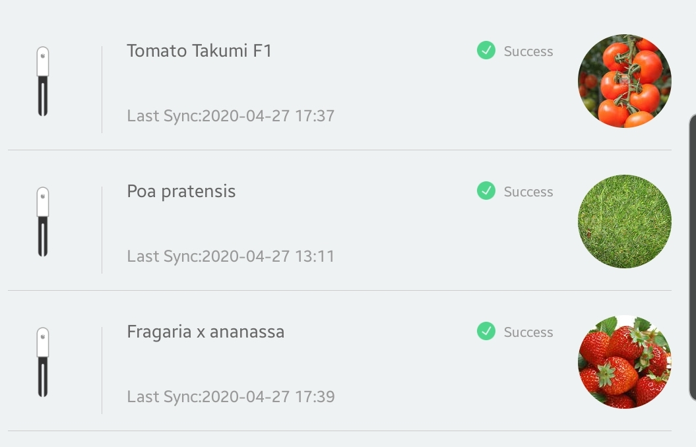Screen dimensions: 696x447
Task: Select the Poa pratensis plant name
Action: click(x=181, y=191)
